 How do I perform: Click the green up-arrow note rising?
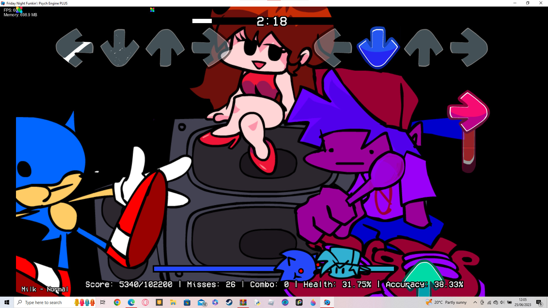pyautogui.click(x=424, y=278)
